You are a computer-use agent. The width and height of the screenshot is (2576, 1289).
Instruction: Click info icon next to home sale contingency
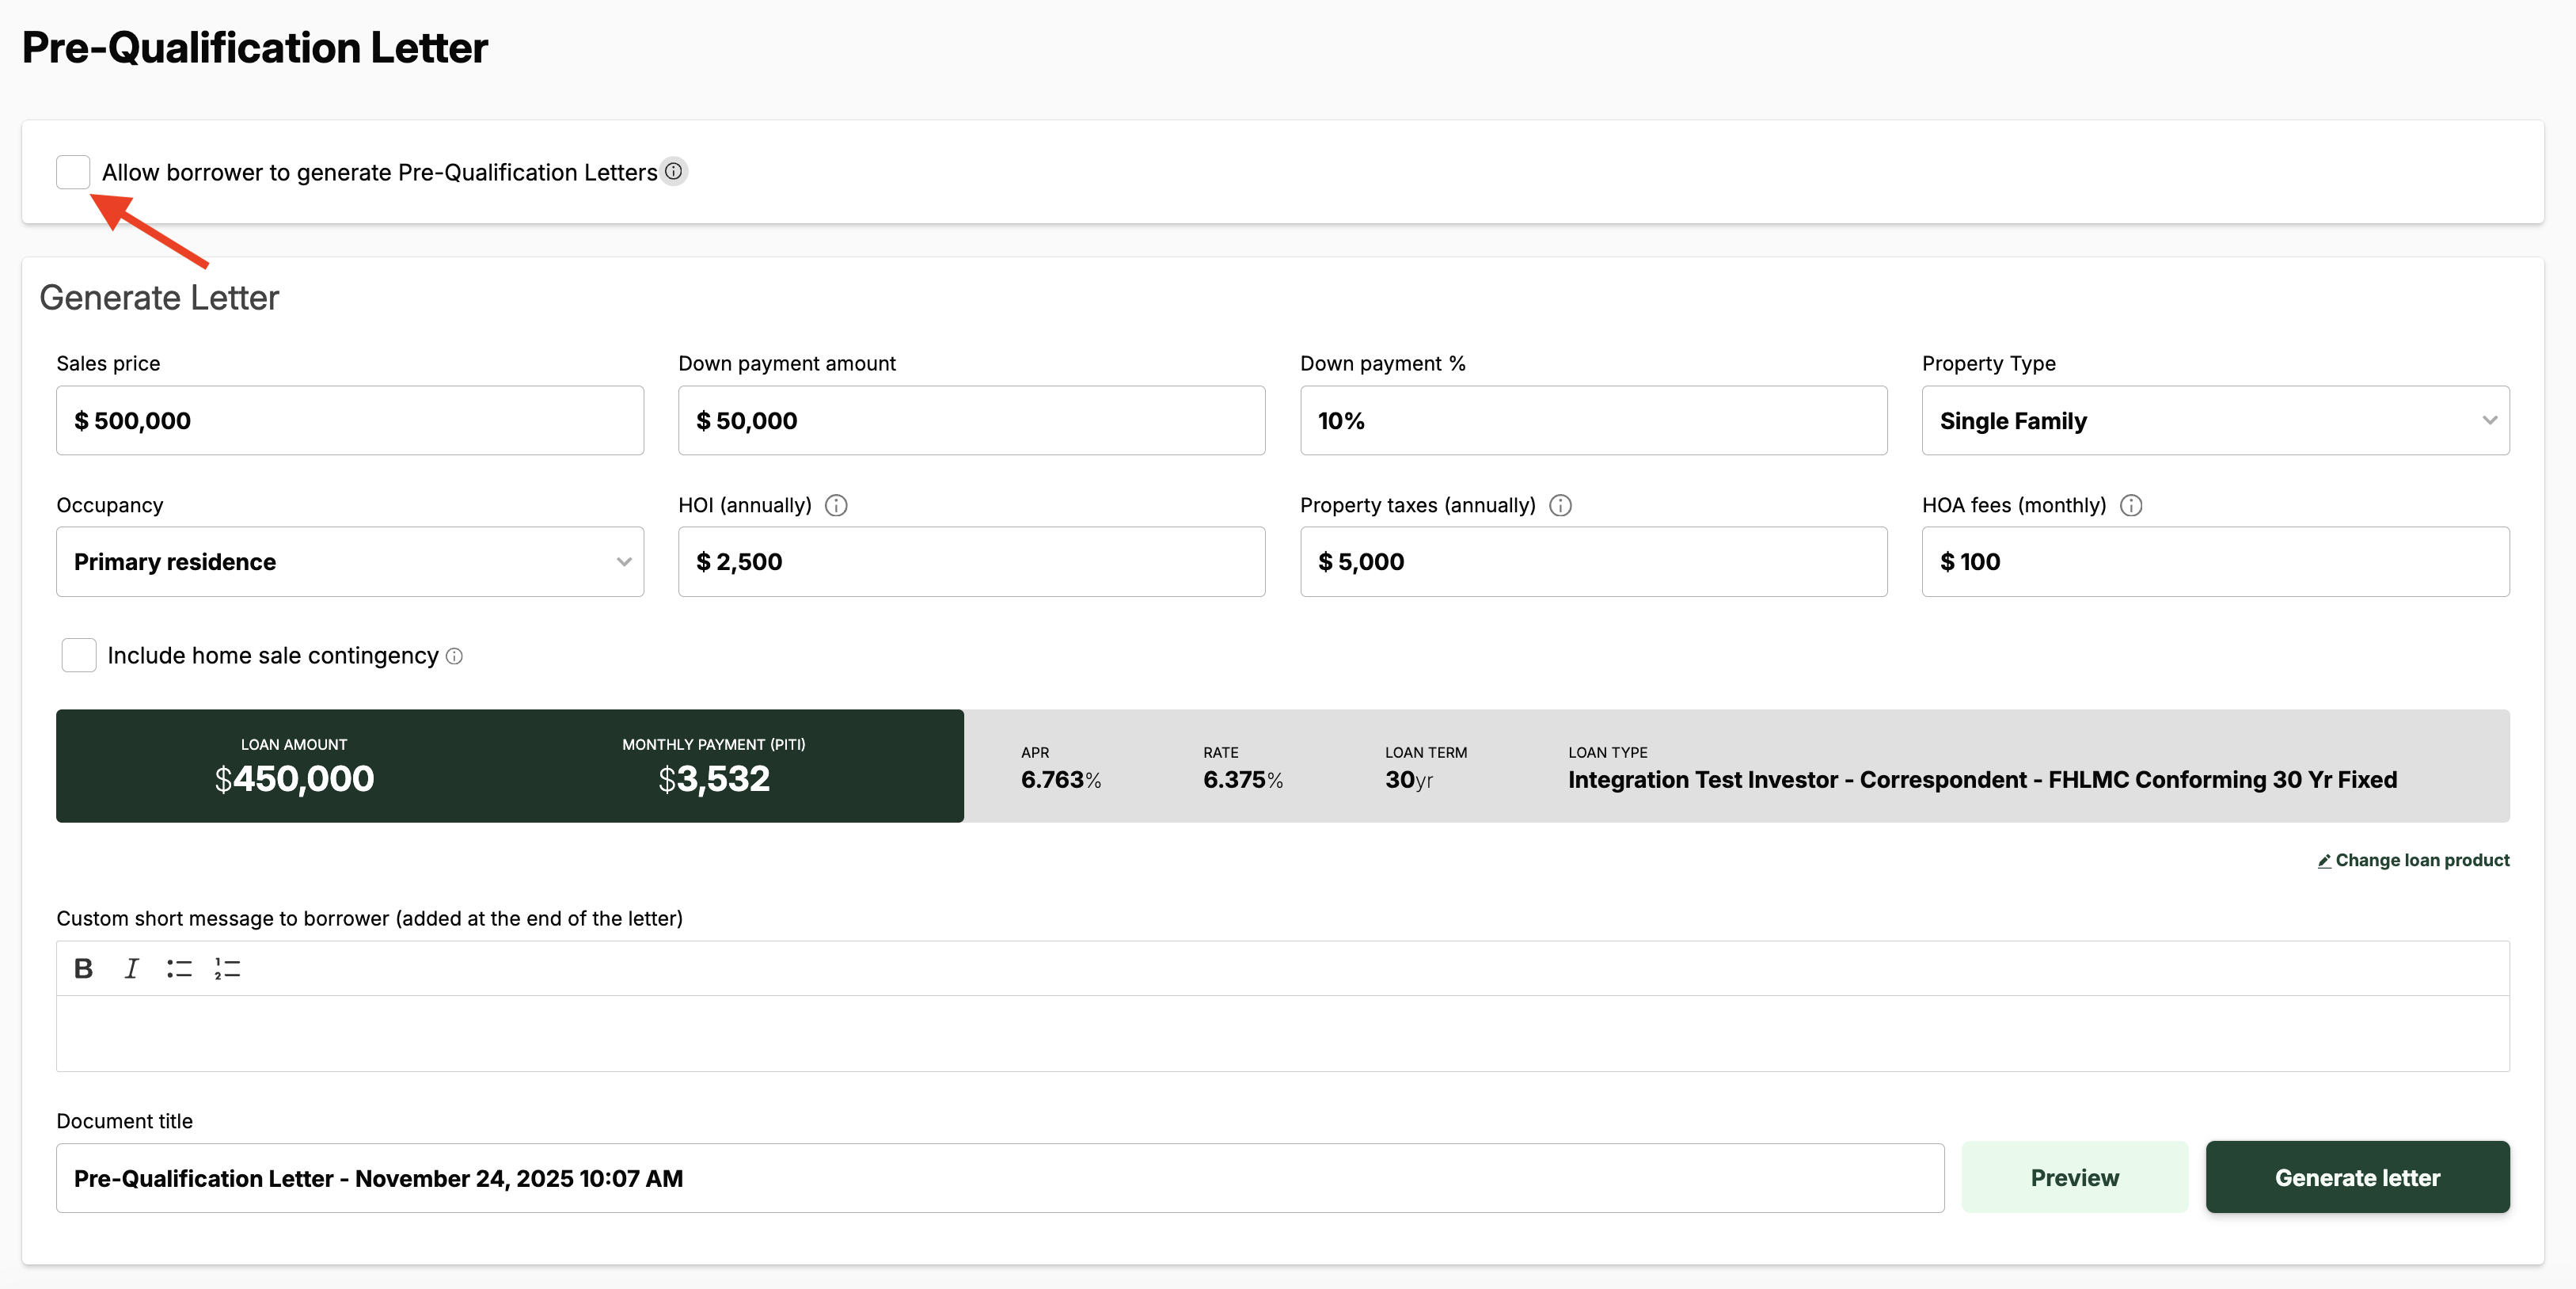[454, 656]
